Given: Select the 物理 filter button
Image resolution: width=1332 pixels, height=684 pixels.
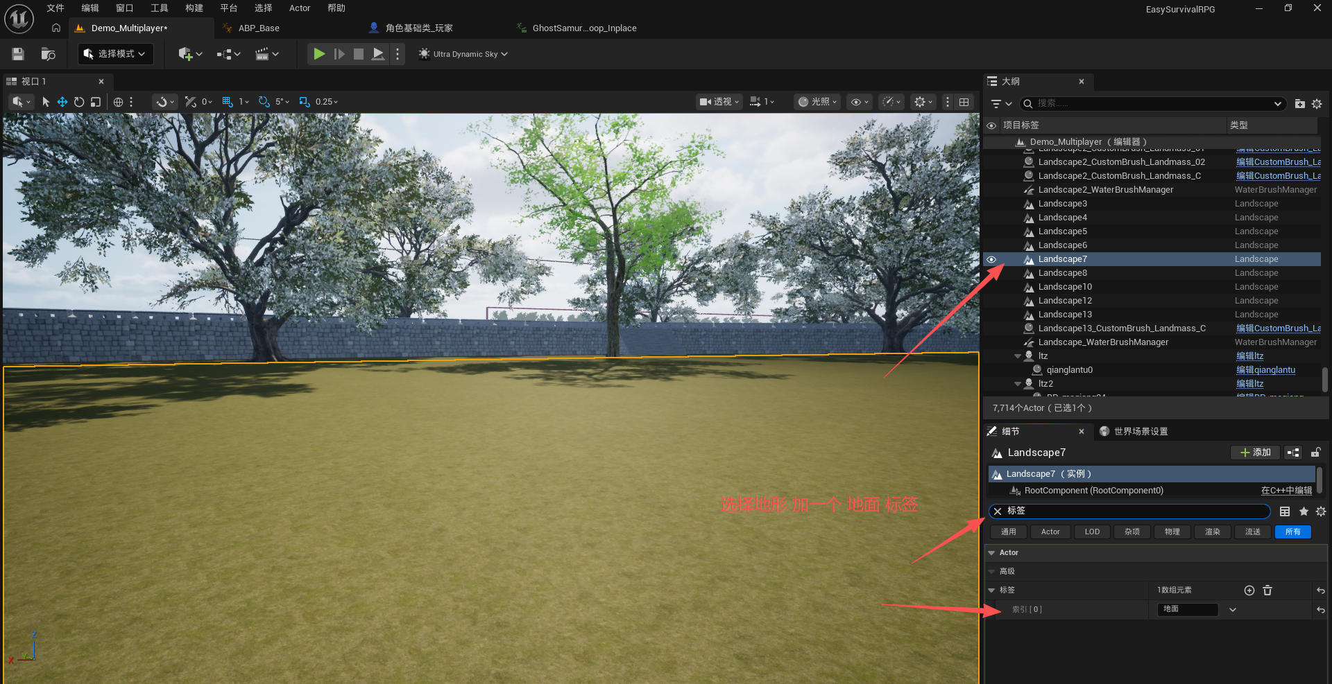Looking at the screenshot, I should tap(1172, 532).
